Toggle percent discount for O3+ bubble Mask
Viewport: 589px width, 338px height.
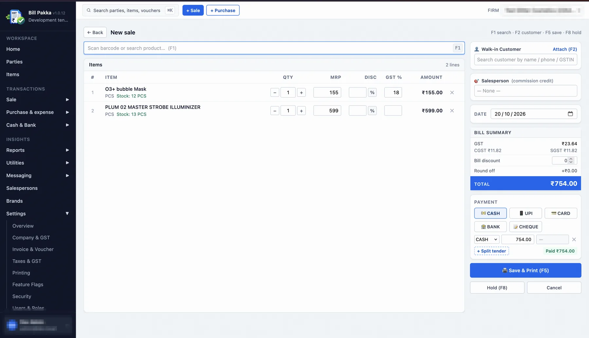coord(372,93)
